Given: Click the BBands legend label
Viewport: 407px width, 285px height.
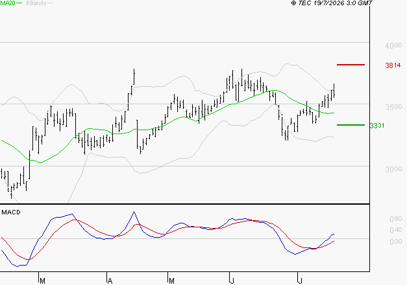Looking at the screenshot, I should [x=36, y=3].
